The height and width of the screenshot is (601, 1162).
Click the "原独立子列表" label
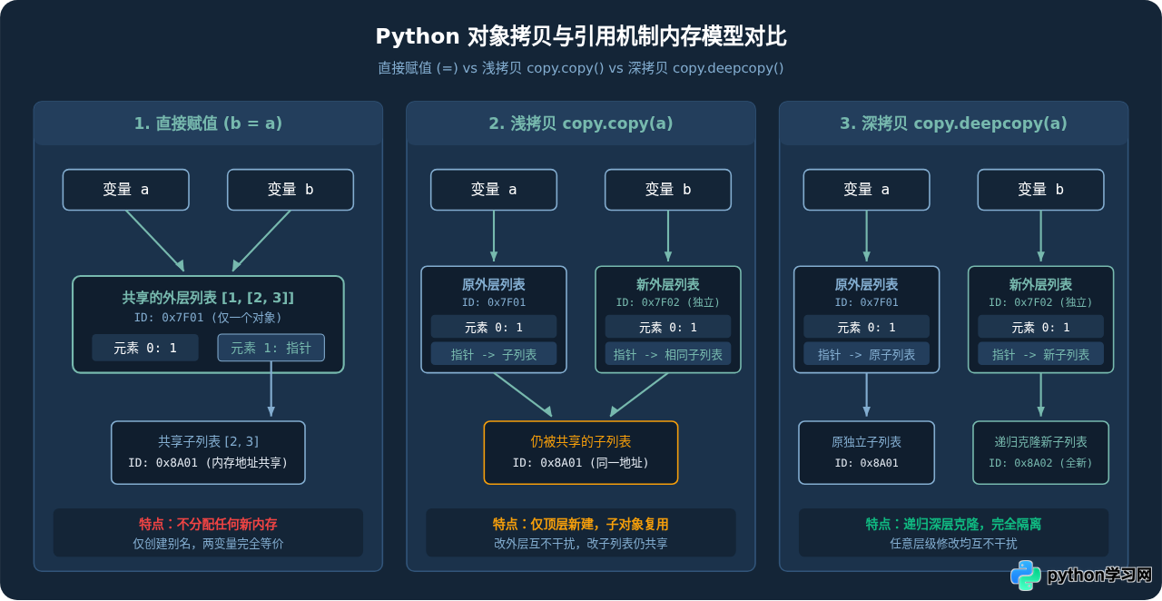pos(866,442)
